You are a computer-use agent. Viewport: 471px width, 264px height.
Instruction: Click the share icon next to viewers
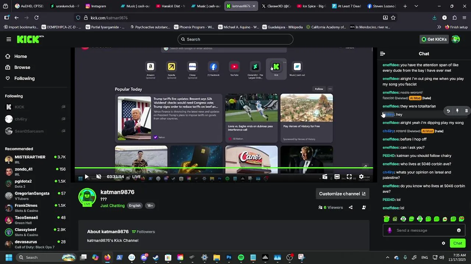pos(351,208)
